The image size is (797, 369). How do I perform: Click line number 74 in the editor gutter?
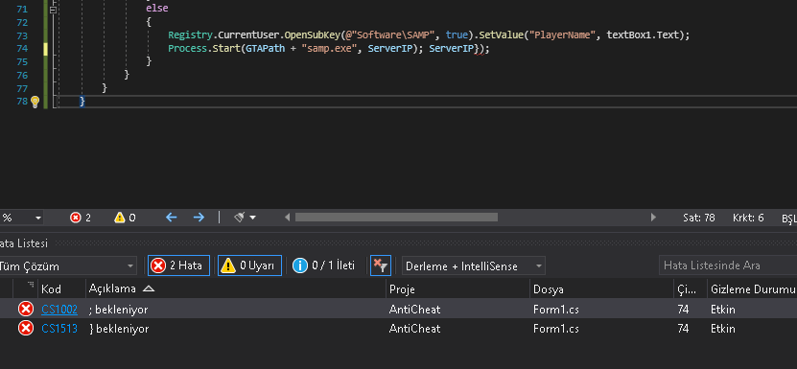pyautogui.click(x=22, y=48)
